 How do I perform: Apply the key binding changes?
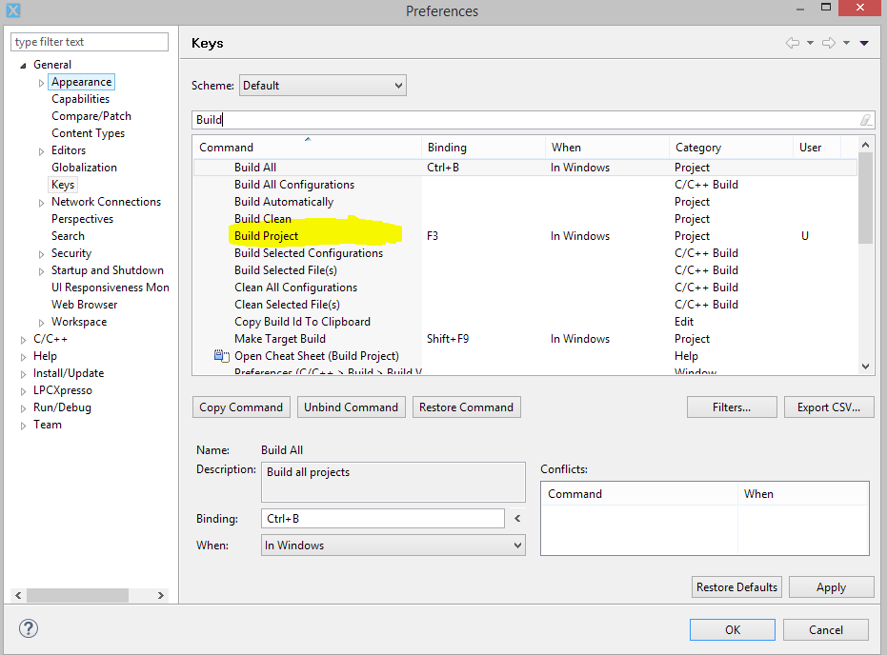[831, 587]
